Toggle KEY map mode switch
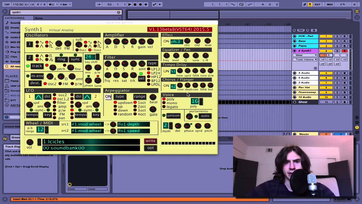This screenshot has width=362, height=204. [x=317, y=4]
